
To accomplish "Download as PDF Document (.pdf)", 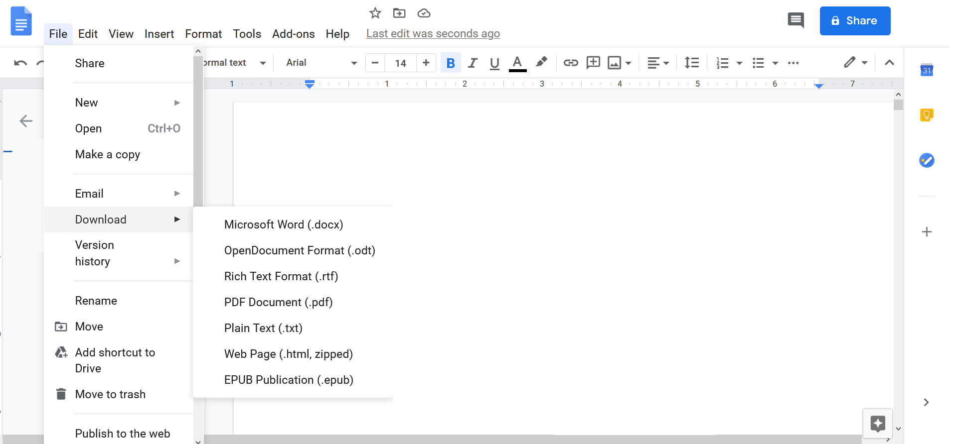I will tap(278, 302).
